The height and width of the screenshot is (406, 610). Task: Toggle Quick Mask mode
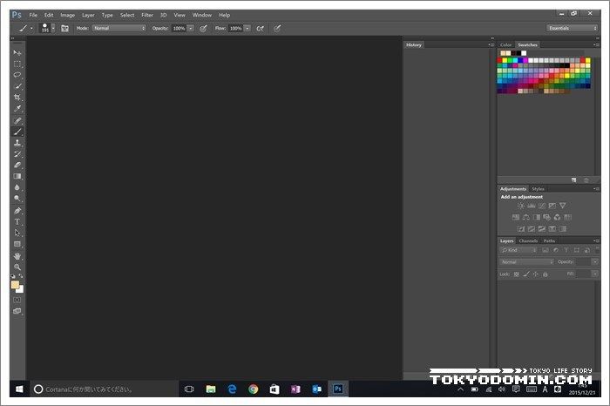point(17,300)
